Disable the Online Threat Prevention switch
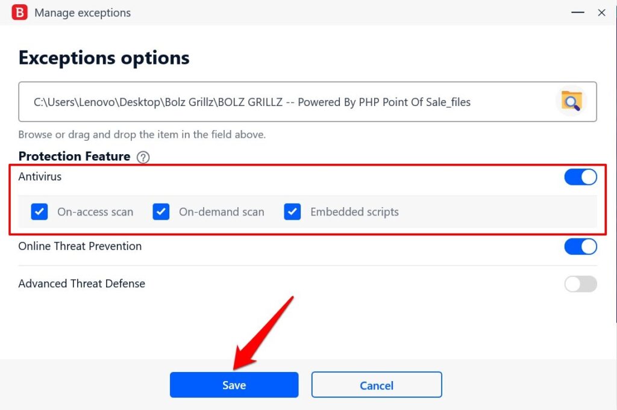 click(x=580, y=246)
